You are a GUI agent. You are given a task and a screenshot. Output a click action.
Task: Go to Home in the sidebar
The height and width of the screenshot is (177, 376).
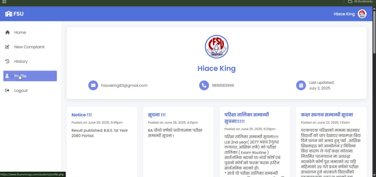click(x=30, y=32)
